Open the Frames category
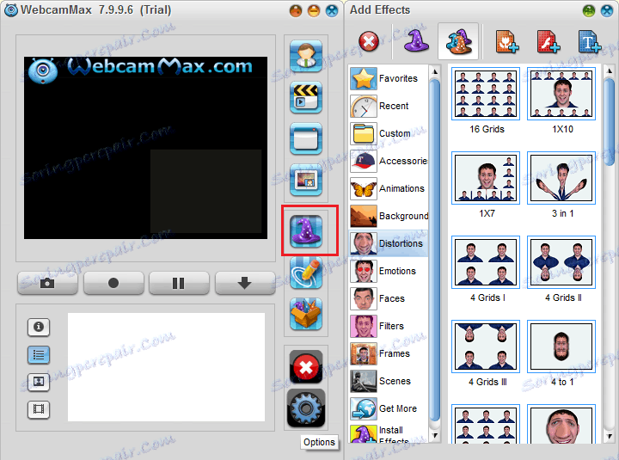This screenshot has height=460, width=619. (x=389, y=353)
